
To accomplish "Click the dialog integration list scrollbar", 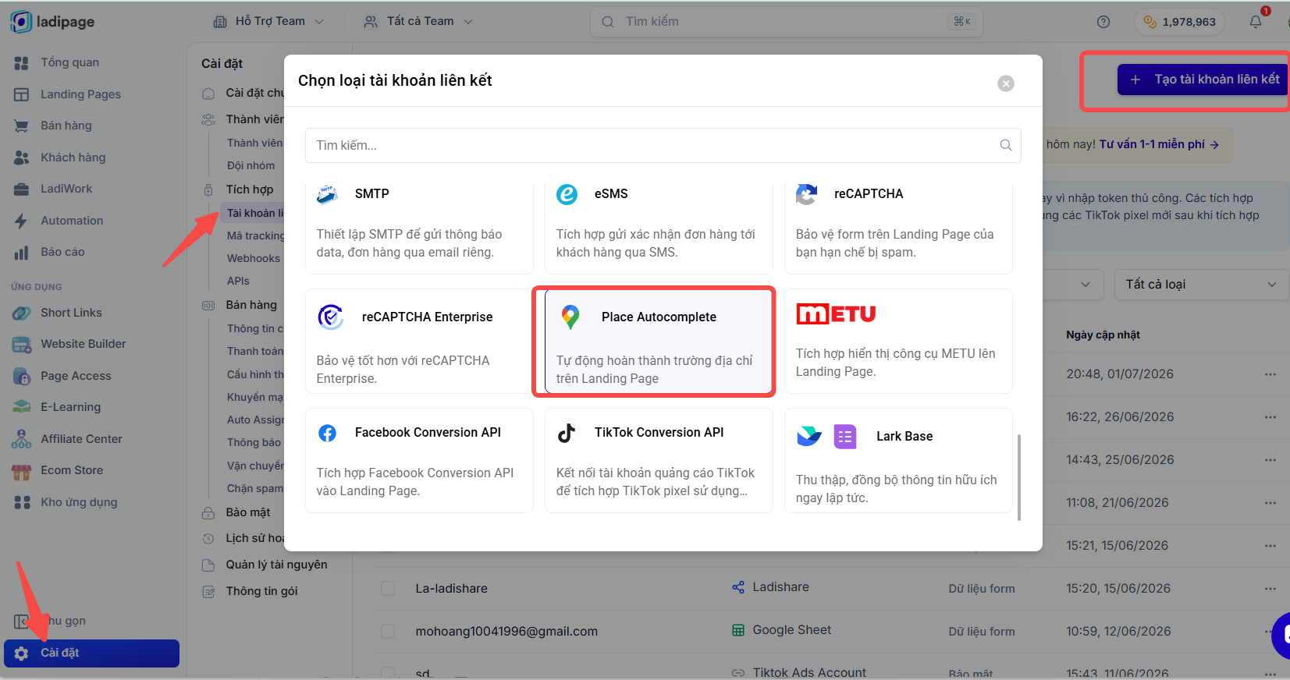I will point(1019,477).
